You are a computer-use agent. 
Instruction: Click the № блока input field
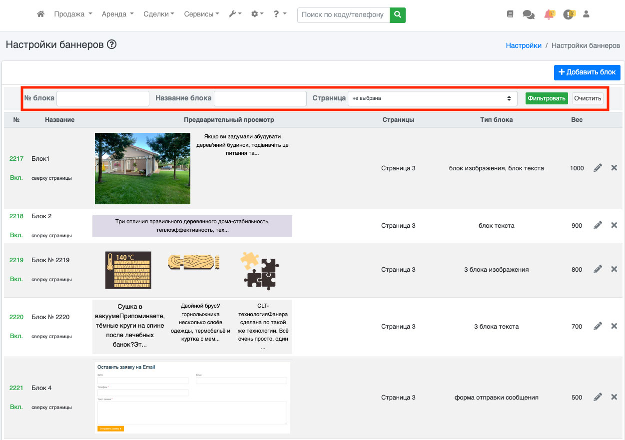(x=103, y=98)
